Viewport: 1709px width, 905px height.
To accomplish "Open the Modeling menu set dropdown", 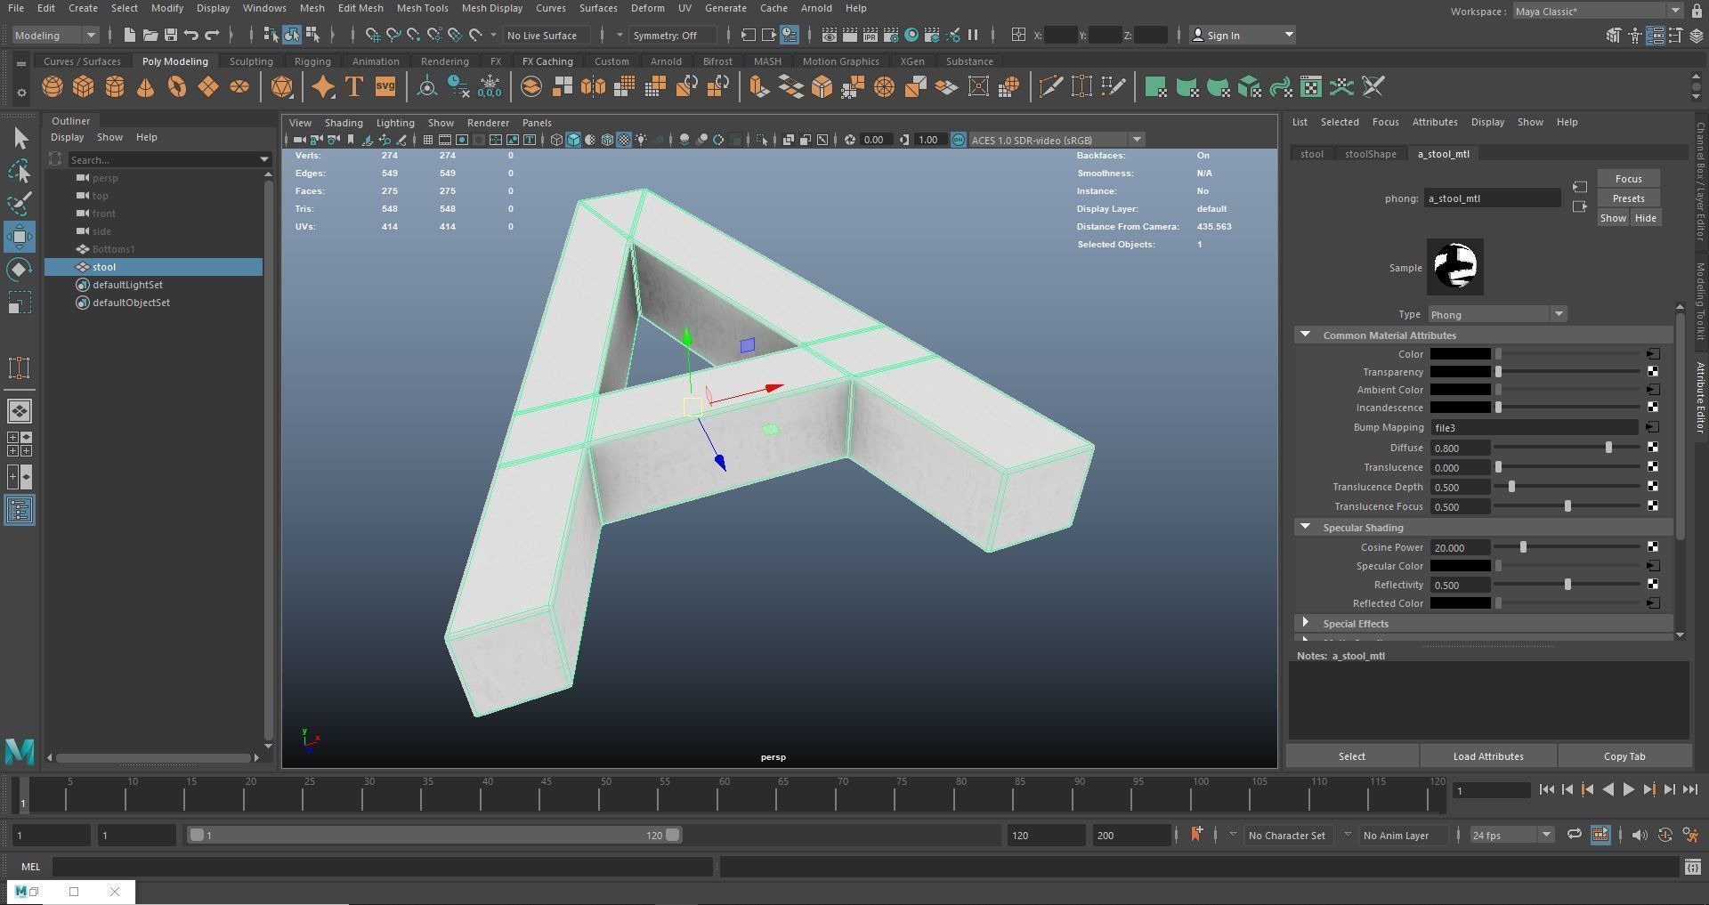I will 55,36.
